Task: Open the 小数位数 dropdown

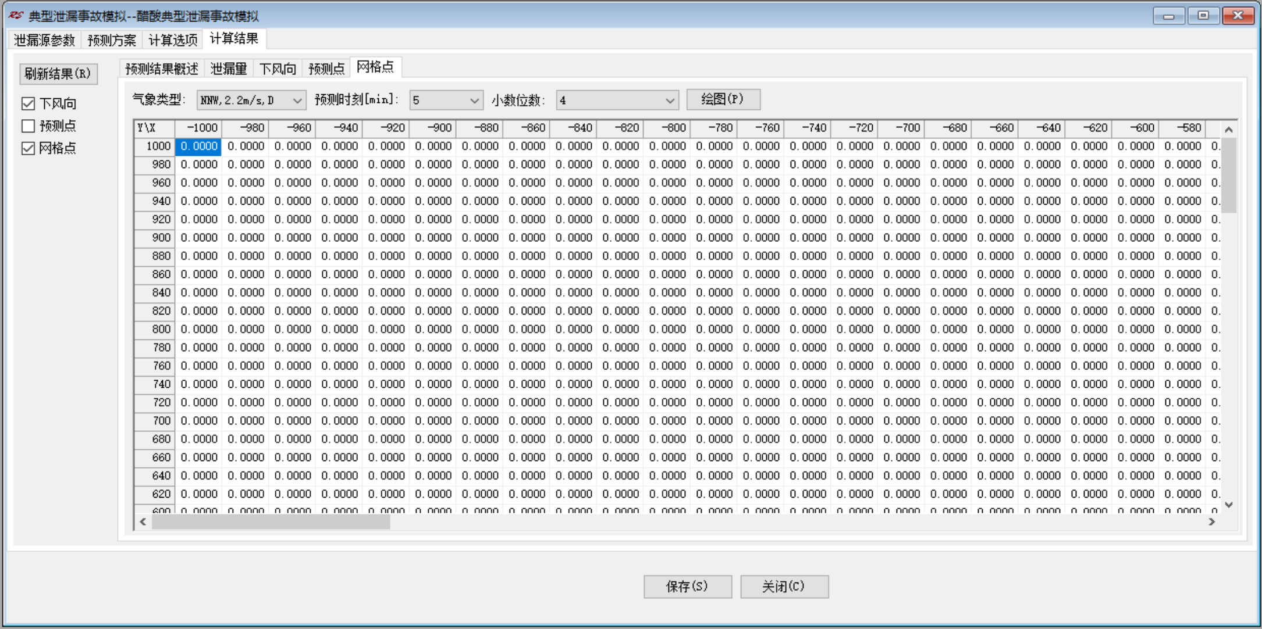Action: coord(670,101)
